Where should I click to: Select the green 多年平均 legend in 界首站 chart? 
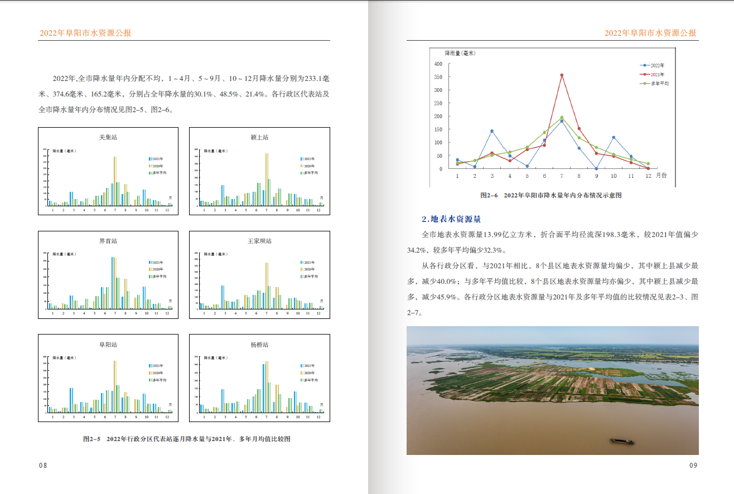point(151,277)
